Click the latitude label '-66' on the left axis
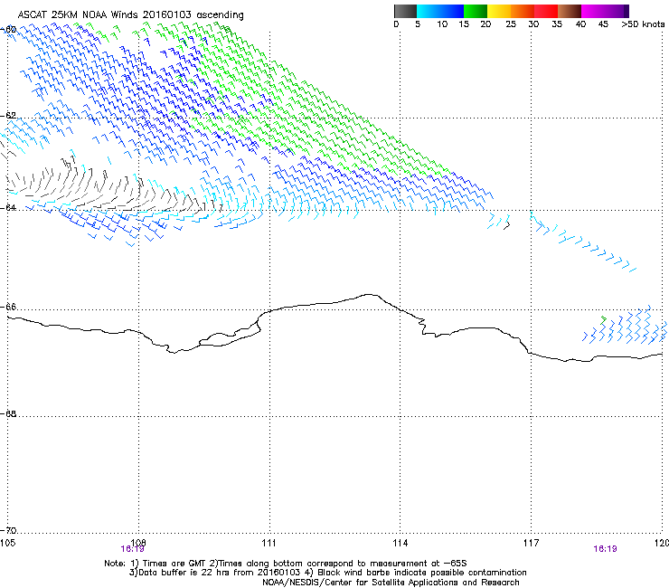 pos(8,307)
